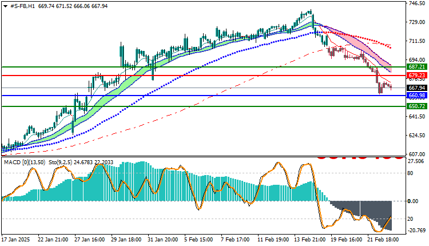This screenshot has height=246, width=429.
Task: Click the 20 stochastic level label
Action: point(410,219)
